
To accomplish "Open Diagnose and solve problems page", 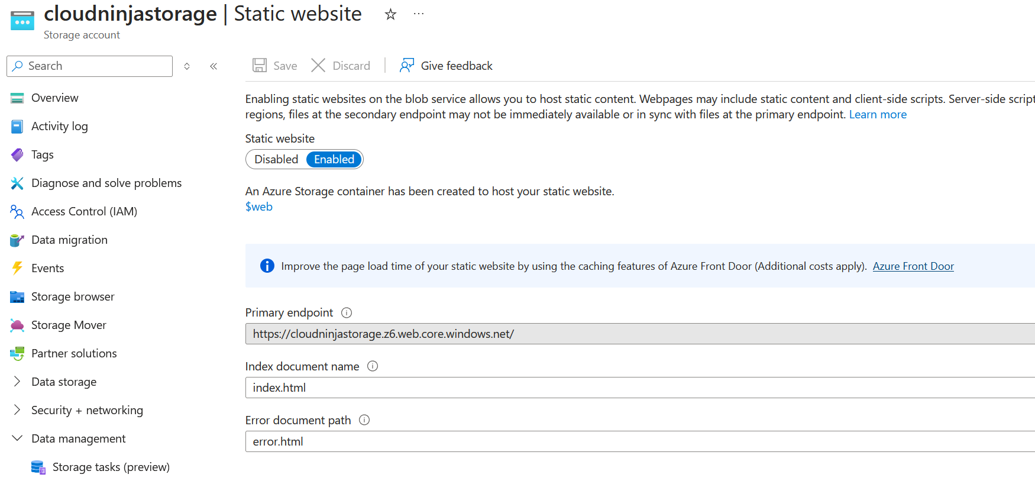I will (106, 183).
